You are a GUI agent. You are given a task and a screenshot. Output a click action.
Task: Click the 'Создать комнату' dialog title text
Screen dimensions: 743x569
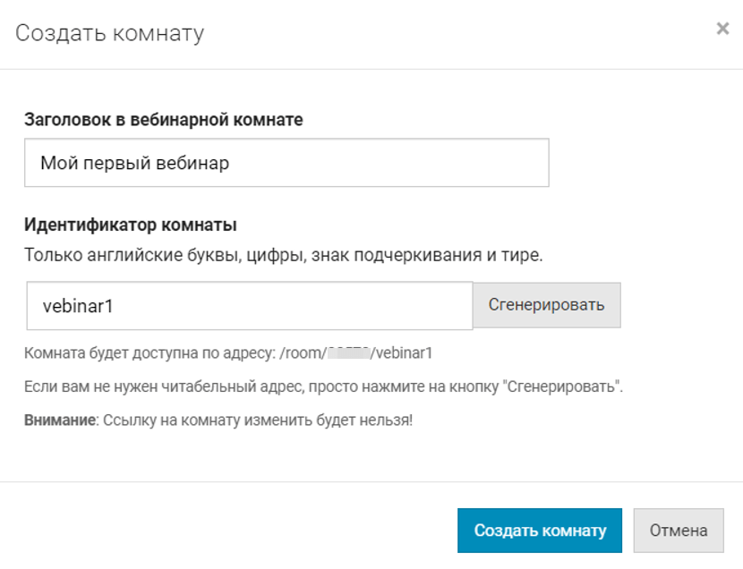point(109,34)
